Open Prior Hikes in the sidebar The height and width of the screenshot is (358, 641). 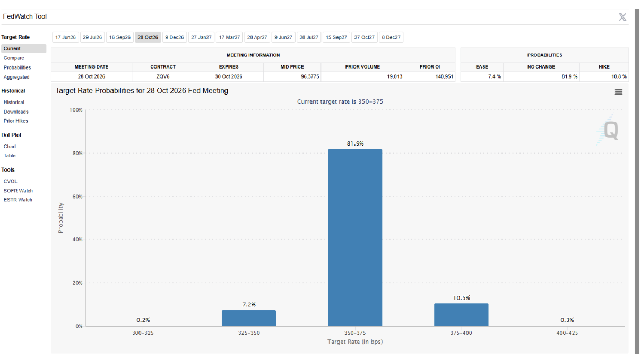coord(15,121)
